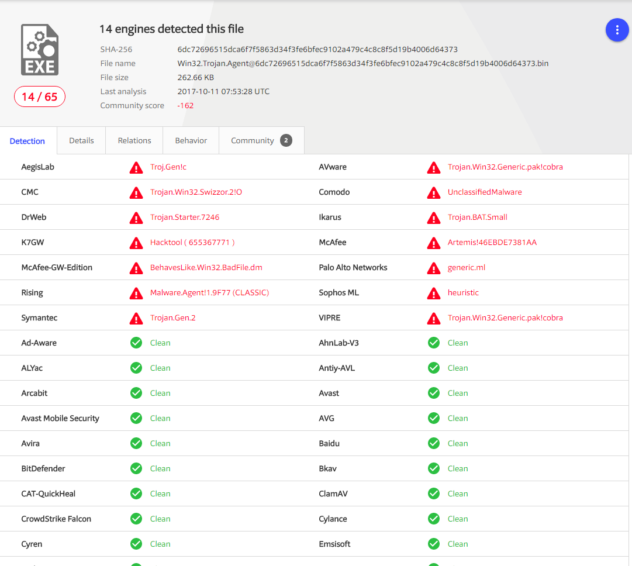
Task: Select the Behavior tab
Action: pos(191,140)
